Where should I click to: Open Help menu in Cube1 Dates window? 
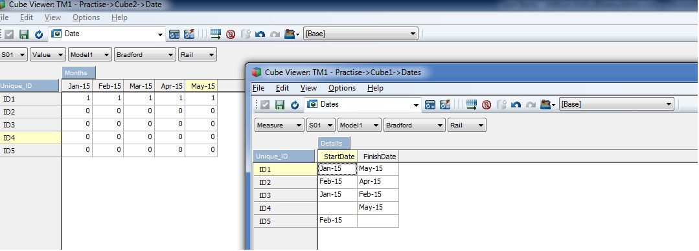pos(375,88)
